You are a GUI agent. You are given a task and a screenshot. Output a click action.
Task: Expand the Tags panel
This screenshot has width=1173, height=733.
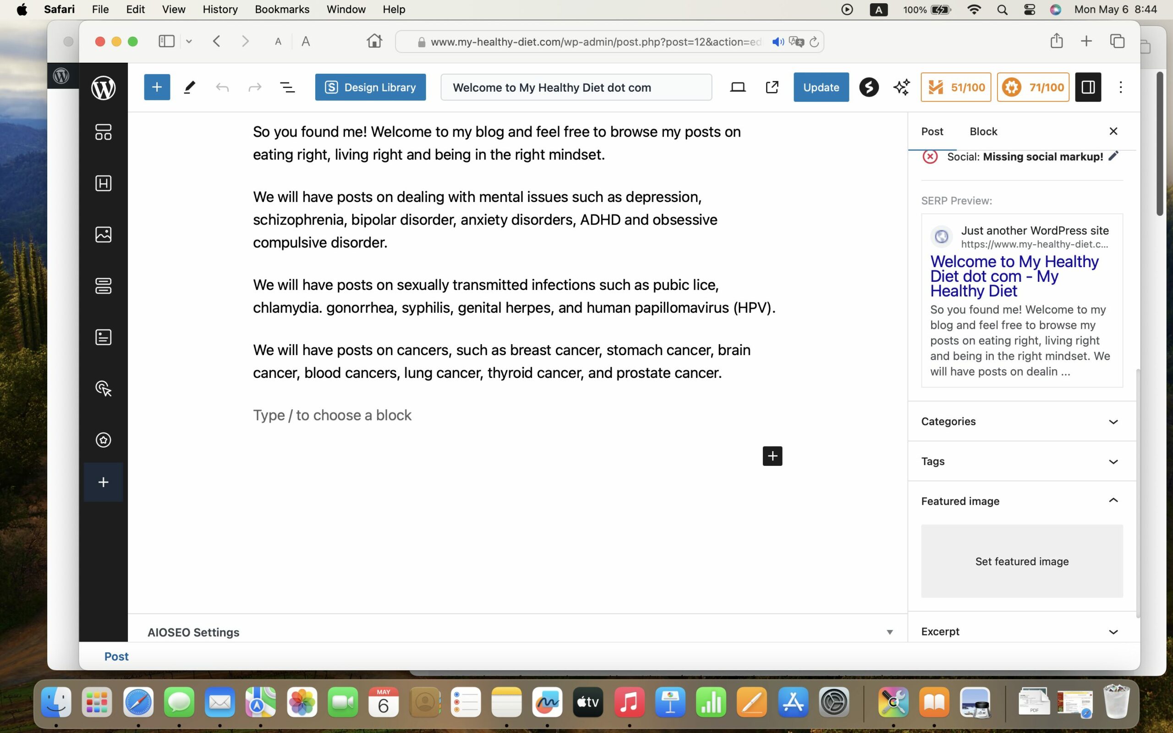click(x=1022, y=461)
